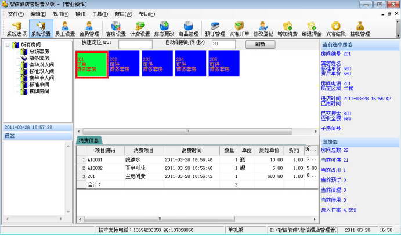Open the 窗口(W) menu

pos(123,14)
